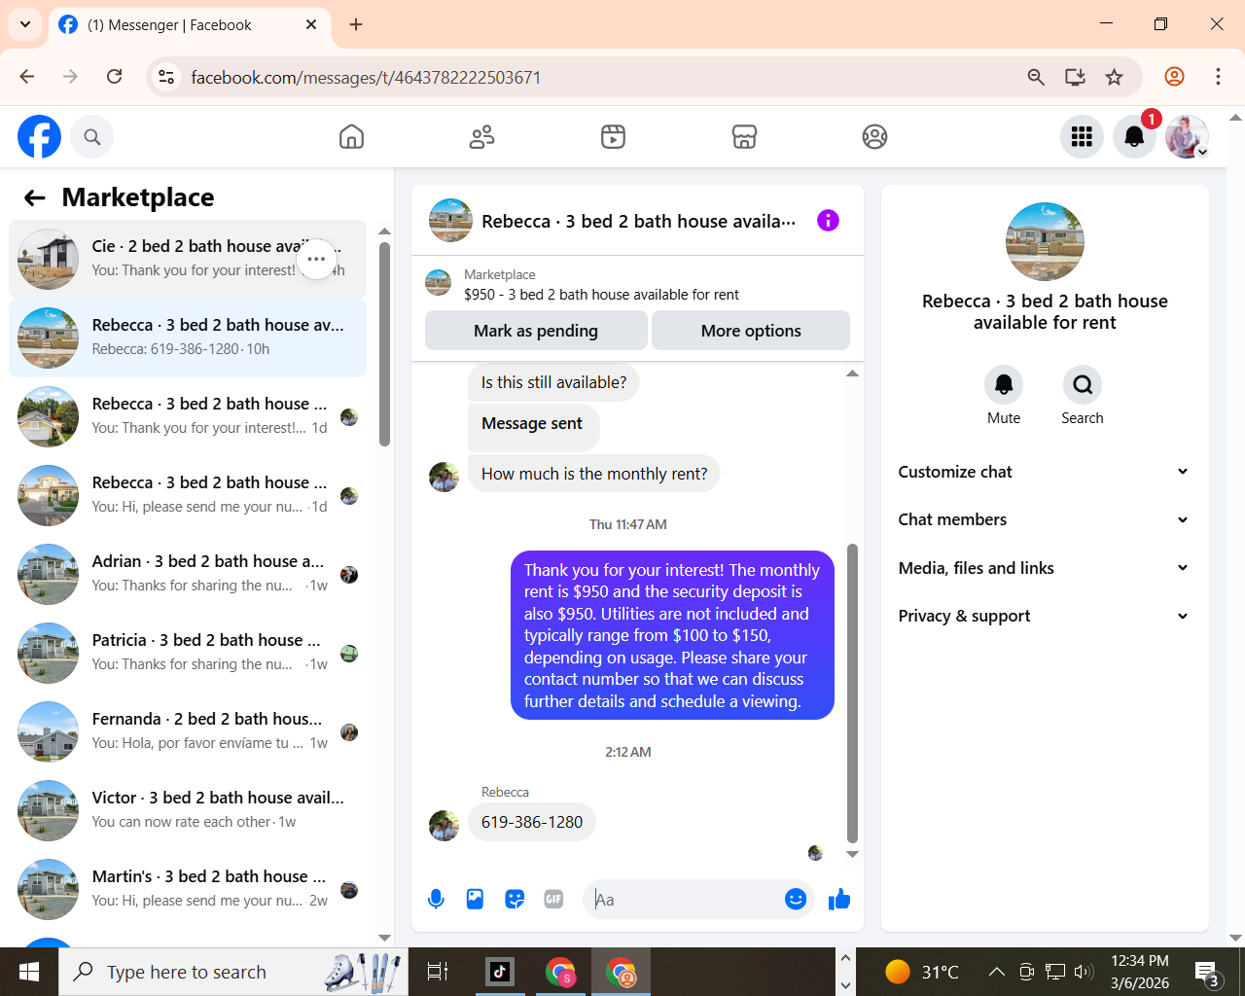Open Windows Start button
Viewport: 1245px width, 996px height.
[29, 972]
